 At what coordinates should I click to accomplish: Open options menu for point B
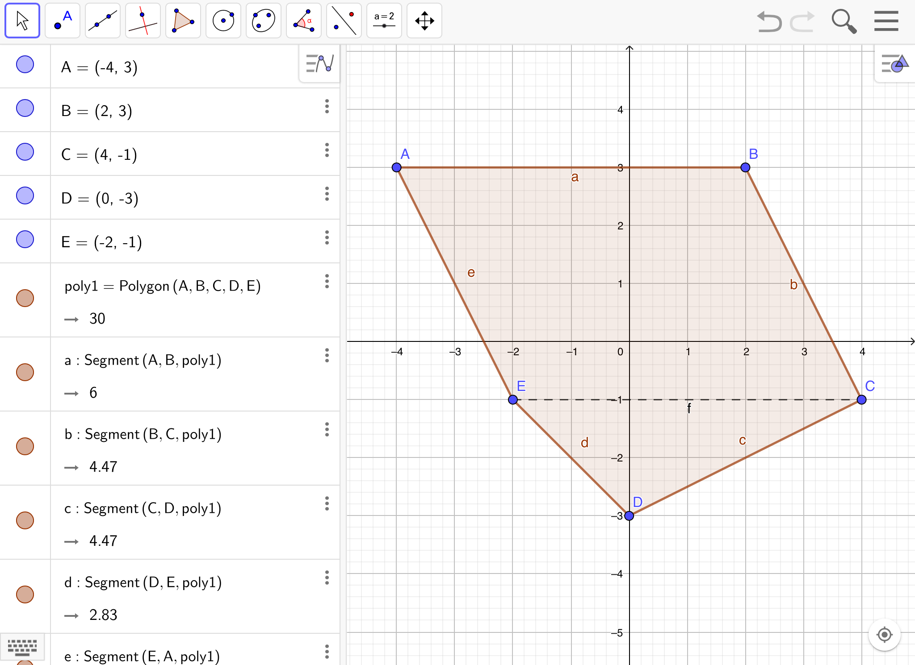tap(327, 106)
